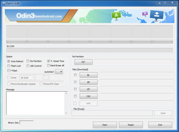Click the purple download bubble icon in banner
Viewport: 179px width, 132px height.
[x=145, y=14]
